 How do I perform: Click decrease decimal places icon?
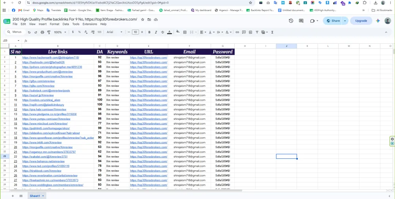pos(86,32)
